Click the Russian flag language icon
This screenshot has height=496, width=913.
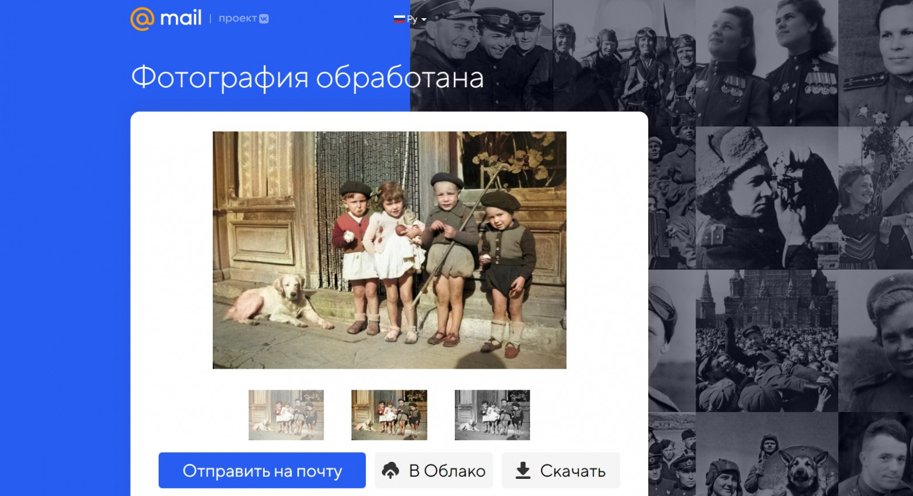(x=399, y=19)
